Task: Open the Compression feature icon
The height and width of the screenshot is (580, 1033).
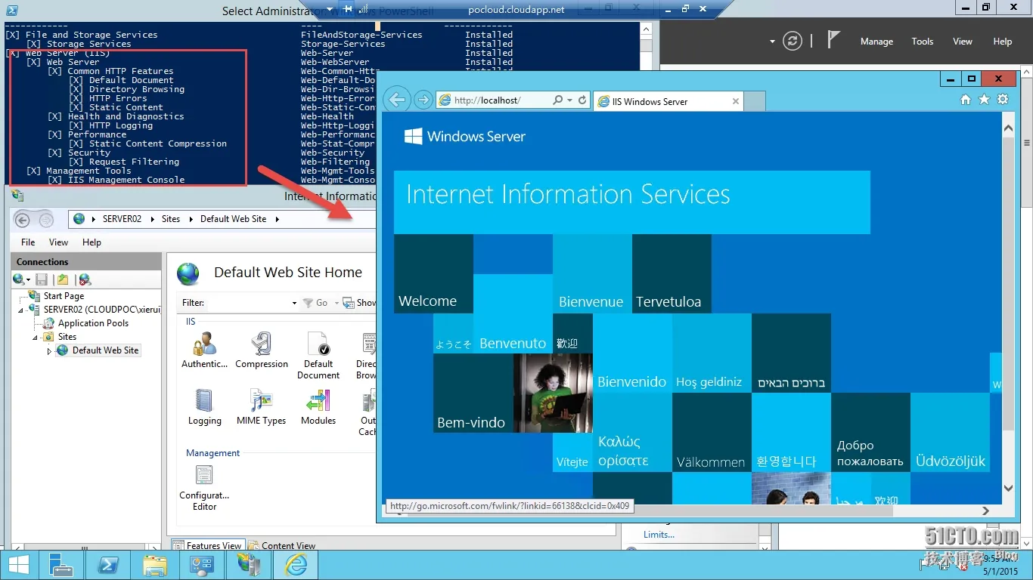Action: pyautogui.click(x=262, y=350)
